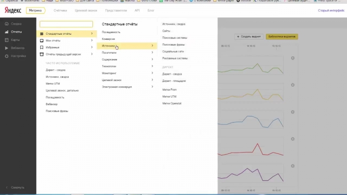Click the Вебвизор play icon
Screen dimensions: 347x195
7,48
